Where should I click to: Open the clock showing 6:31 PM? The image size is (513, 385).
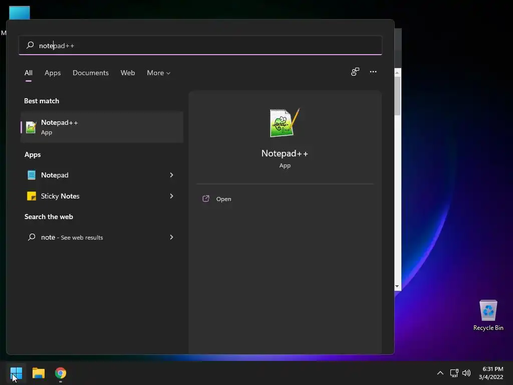point(491,373)
